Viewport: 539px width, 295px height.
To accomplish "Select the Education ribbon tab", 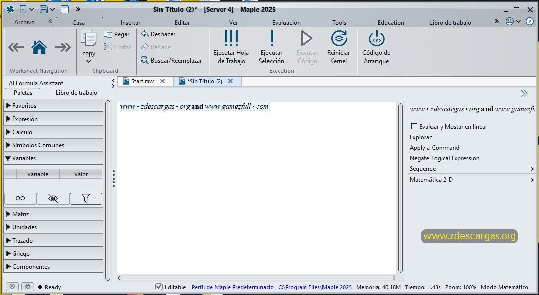I will [x=391, y=23].
